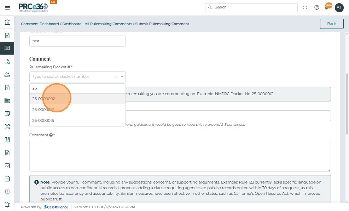Image resolution: width=349 pixels, height=211 pixels.
Task: Go to Comment Dashboard breadcrumb
Action: tap(40, 24)
